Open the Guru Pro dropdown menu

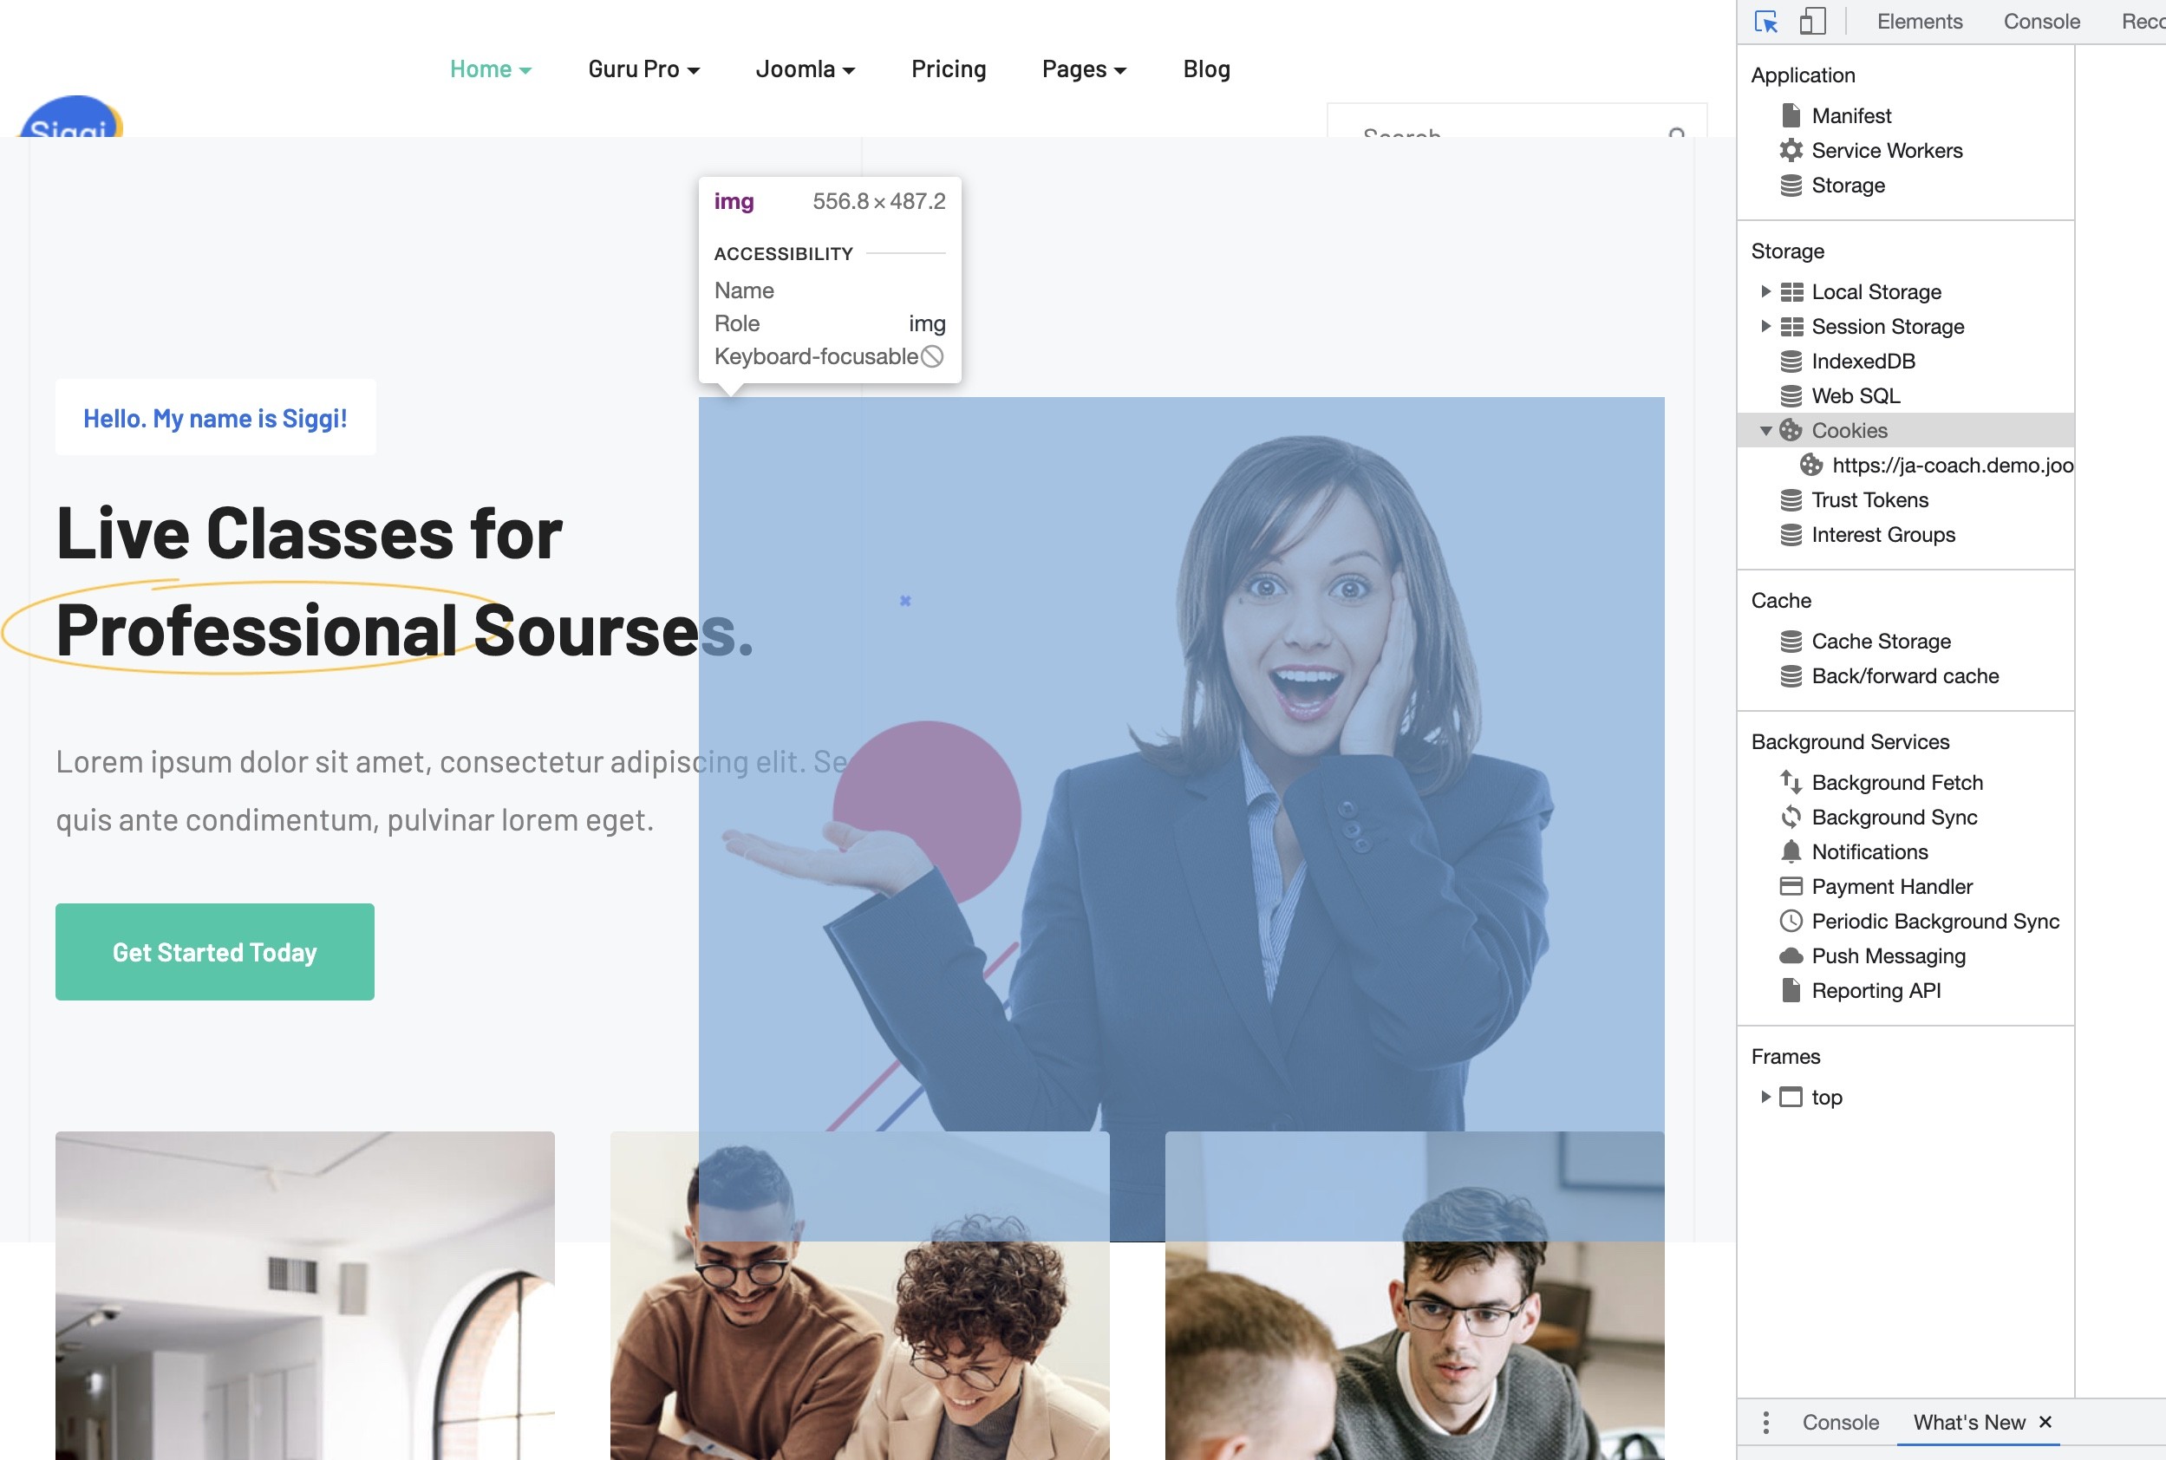643,68
